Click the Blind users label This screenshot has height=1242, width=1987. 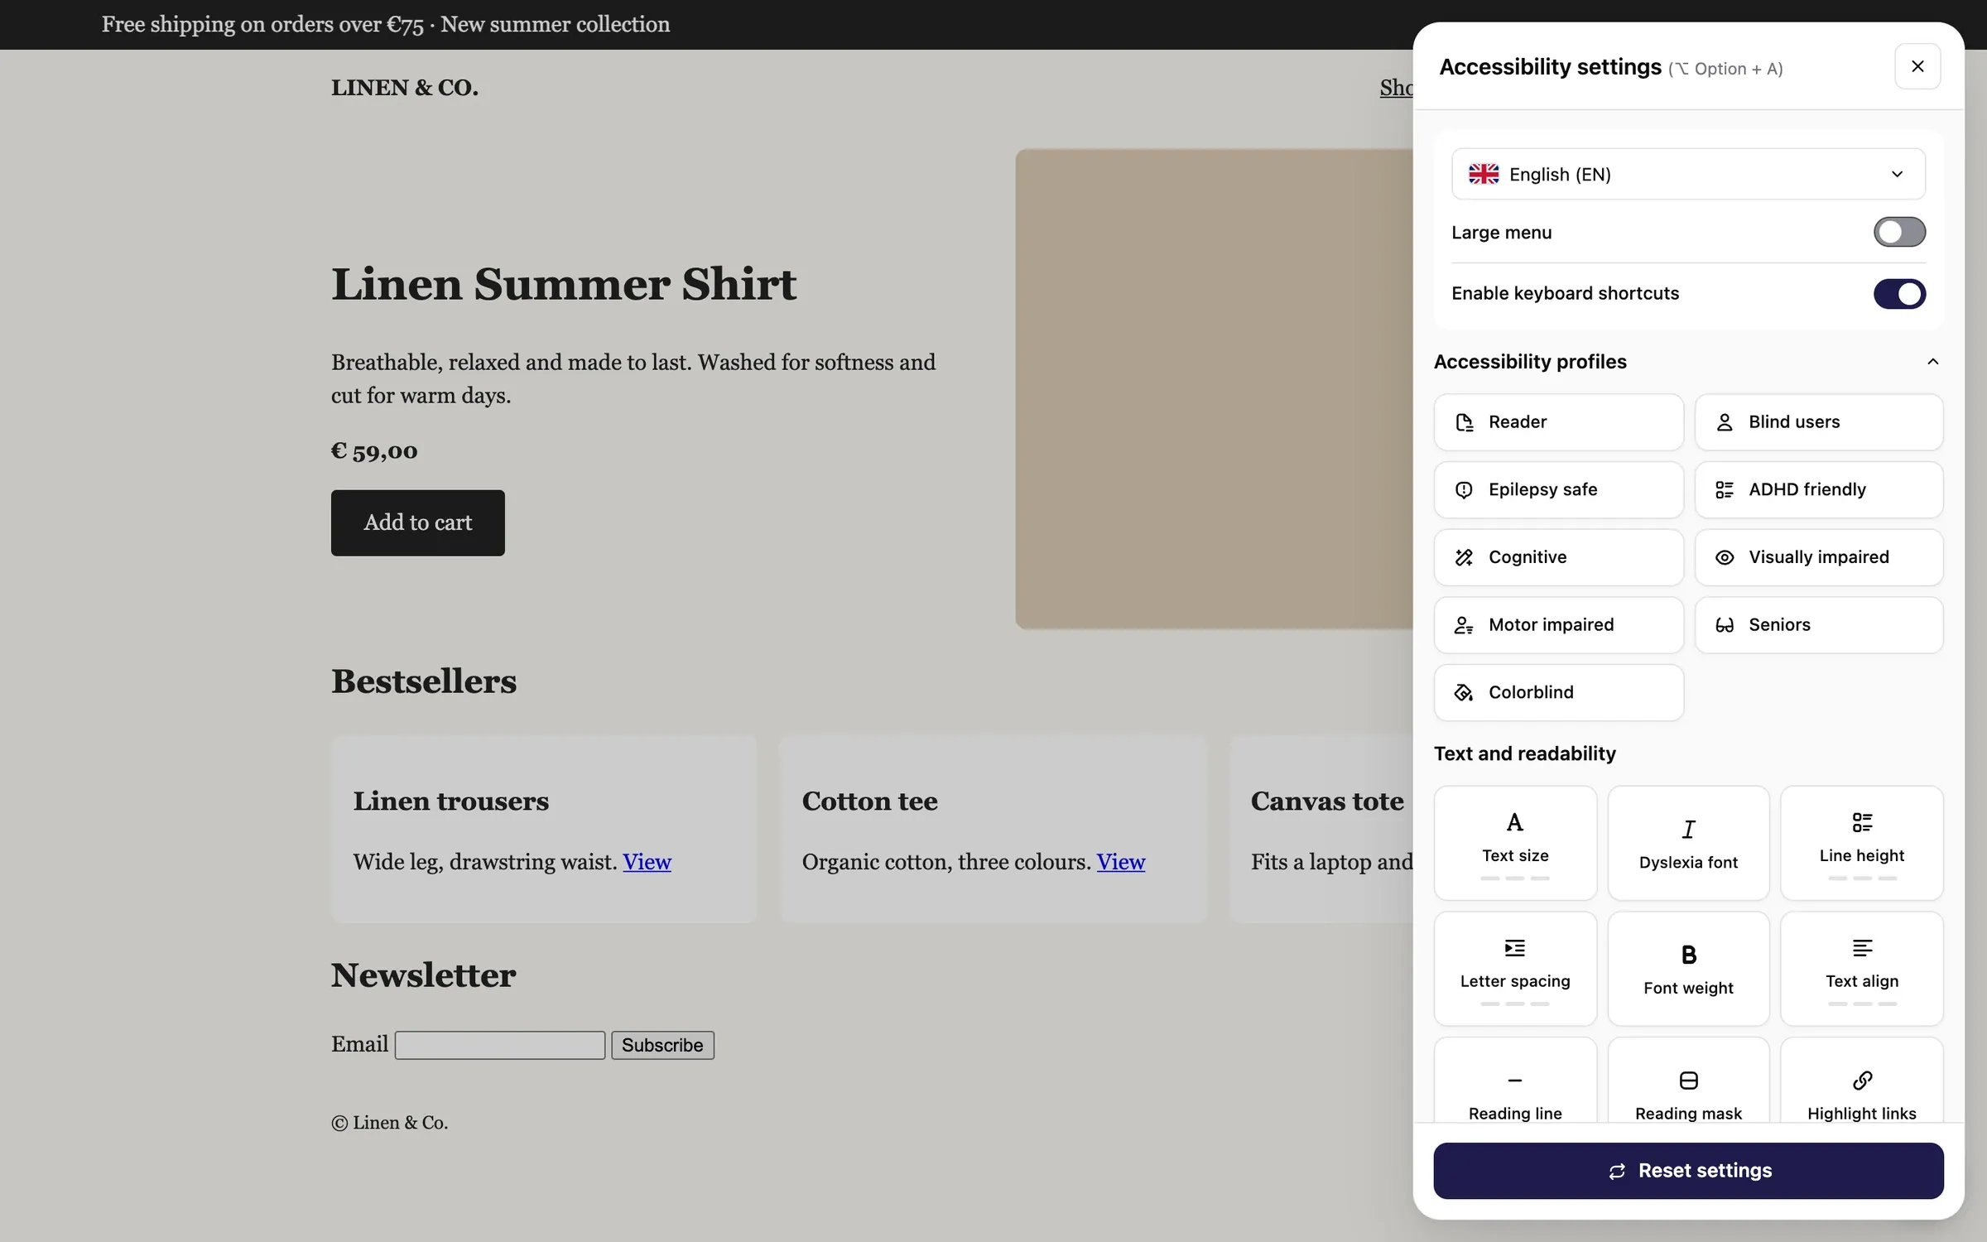(1794, 422)
